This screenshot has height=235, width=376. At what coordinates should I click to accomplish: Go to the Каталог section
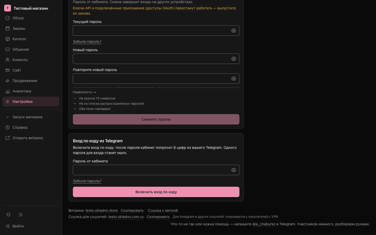(31, 39)
